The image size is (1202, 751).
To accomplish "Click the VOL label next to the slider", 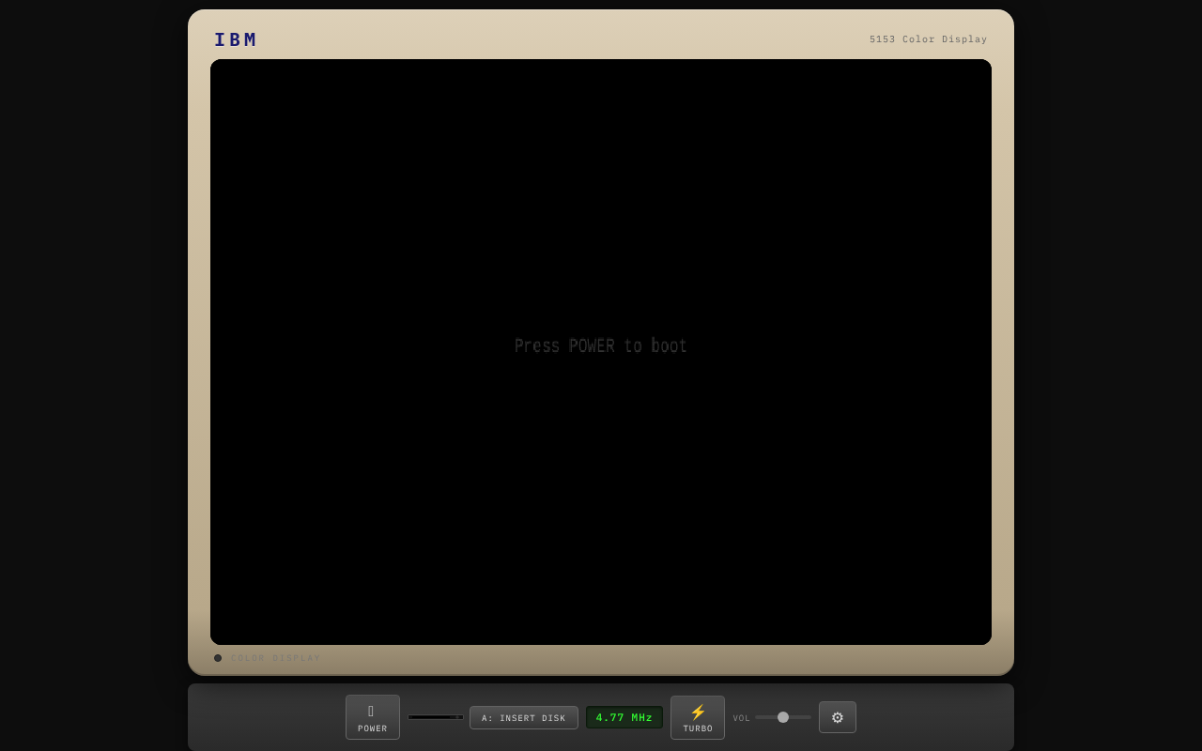I will coord(741,717).
